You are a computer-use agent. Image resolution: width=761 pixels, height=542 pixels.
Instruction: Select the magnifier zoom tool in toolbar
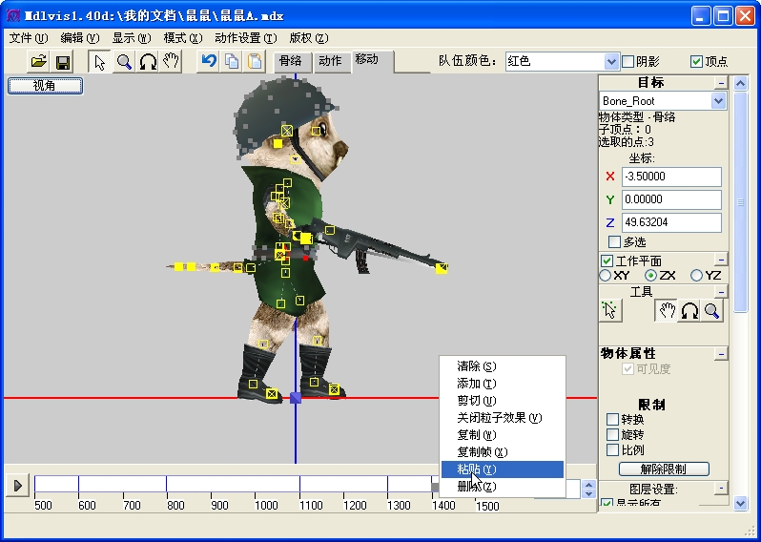[x=124, y=62]
